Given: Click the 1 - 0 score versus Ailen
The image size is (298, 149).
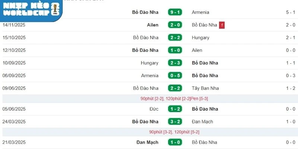Looking at the screenshot, I should [175, 50].
